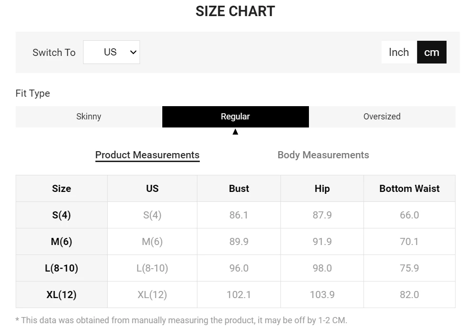Click the Bust column header
The image size is (466, 336).
pos(239,189)
